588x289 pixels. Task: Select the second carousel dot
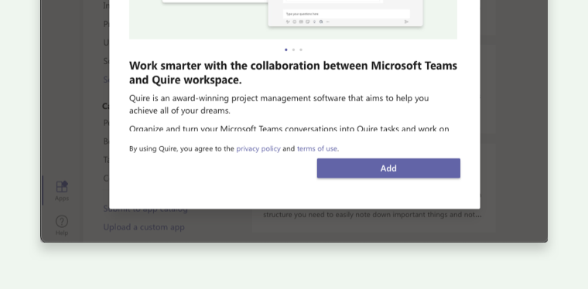294,49
